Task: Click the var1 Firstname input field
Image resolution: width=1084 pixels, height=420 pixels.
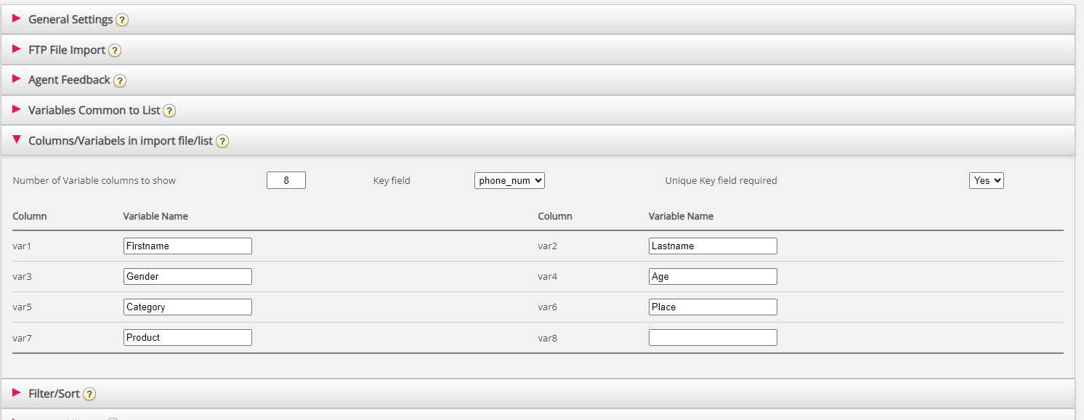Action: click(187, 246)
